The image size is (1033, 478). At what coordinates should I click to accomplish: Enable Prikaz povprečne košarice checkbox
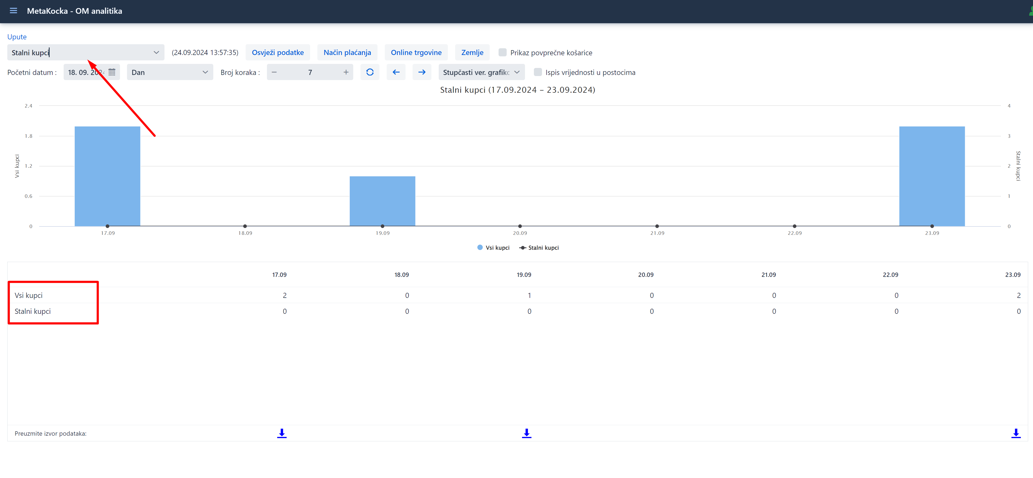(502, 53)
